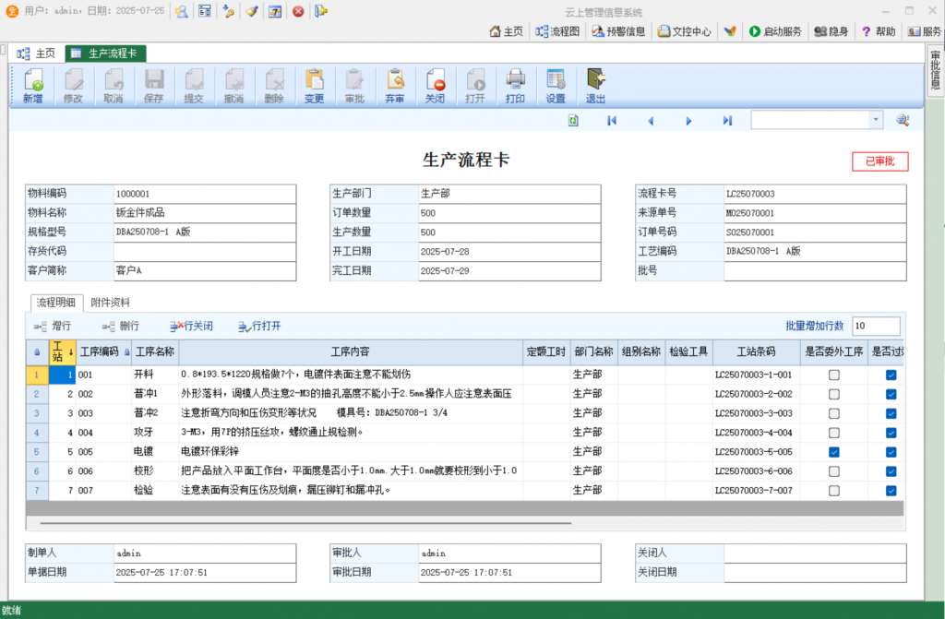The height and width of the screenshot is (619, 945).
Task: Jump to the last record
Action: [727, 121]
